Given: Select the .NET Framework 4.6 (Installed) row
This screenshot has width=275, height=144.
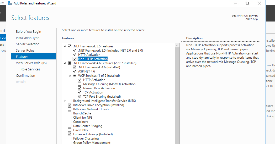Looking at the screenshot, I should [x=99, y=67].
